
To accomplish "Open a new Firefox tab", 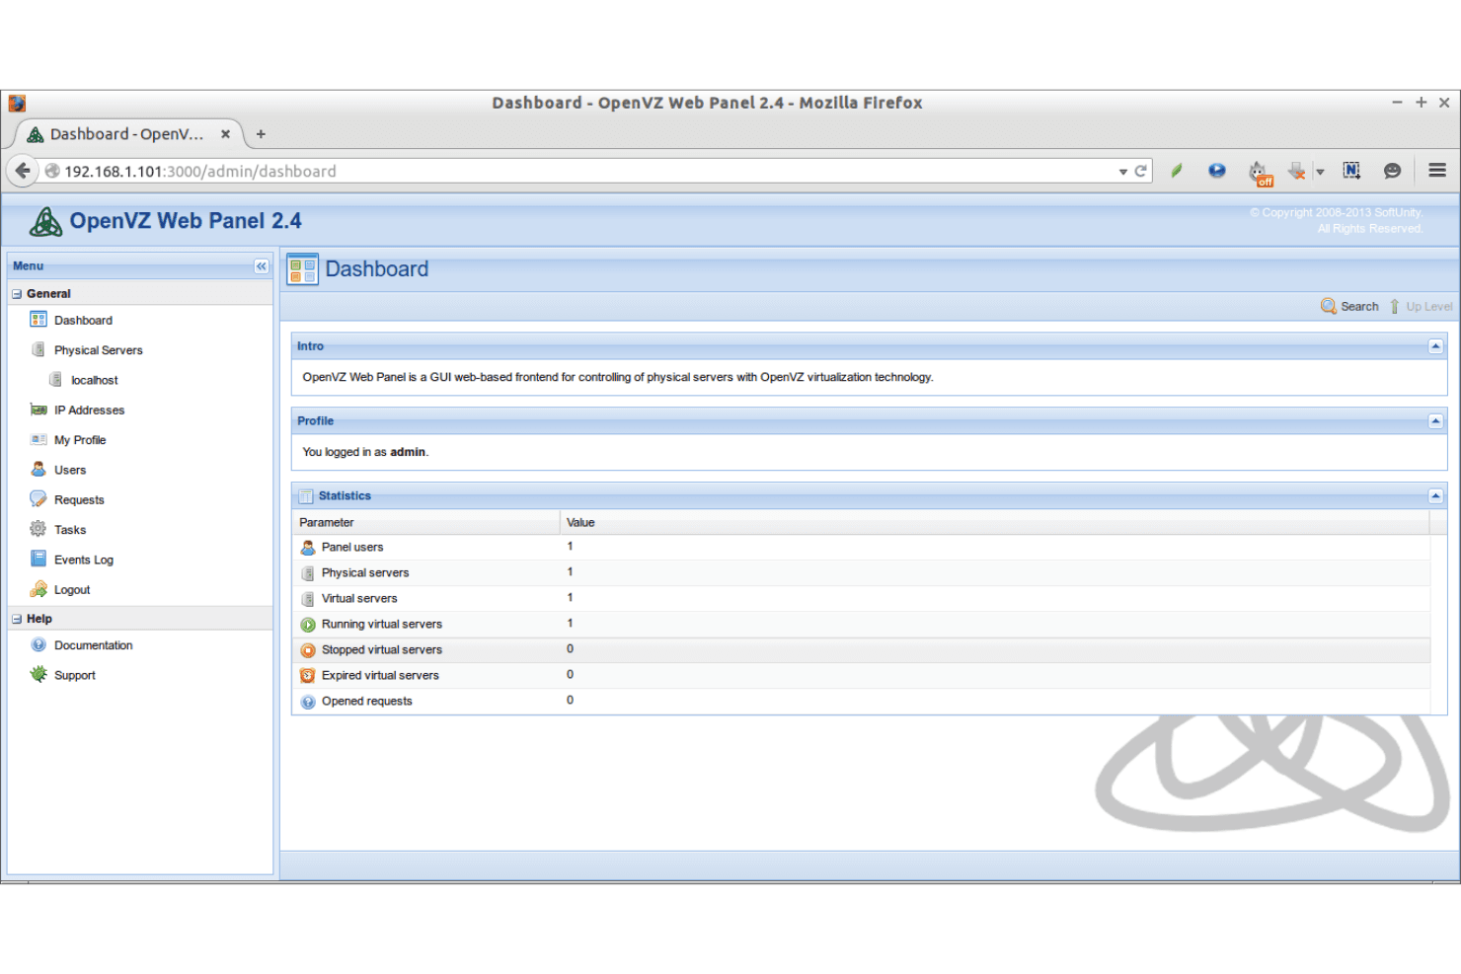I will point(261,134).
